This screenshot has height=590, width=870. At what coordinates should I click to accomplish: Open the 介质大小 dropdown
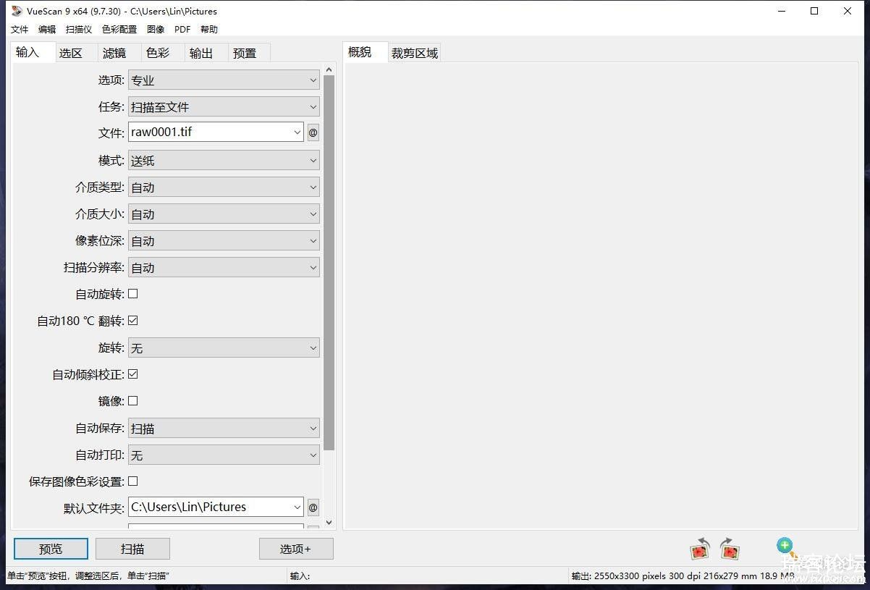coord(224,214)
